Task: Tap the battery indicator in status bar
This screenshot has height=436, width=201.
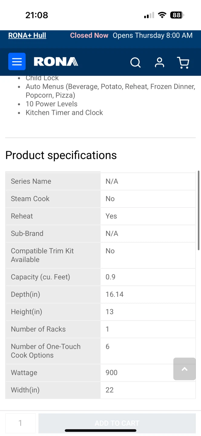Action: click(x=177, y=15)
